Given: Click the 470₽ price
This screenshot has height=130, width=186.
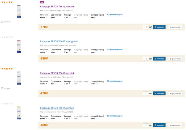Looking at the screenshot, I should pos(44,93).
